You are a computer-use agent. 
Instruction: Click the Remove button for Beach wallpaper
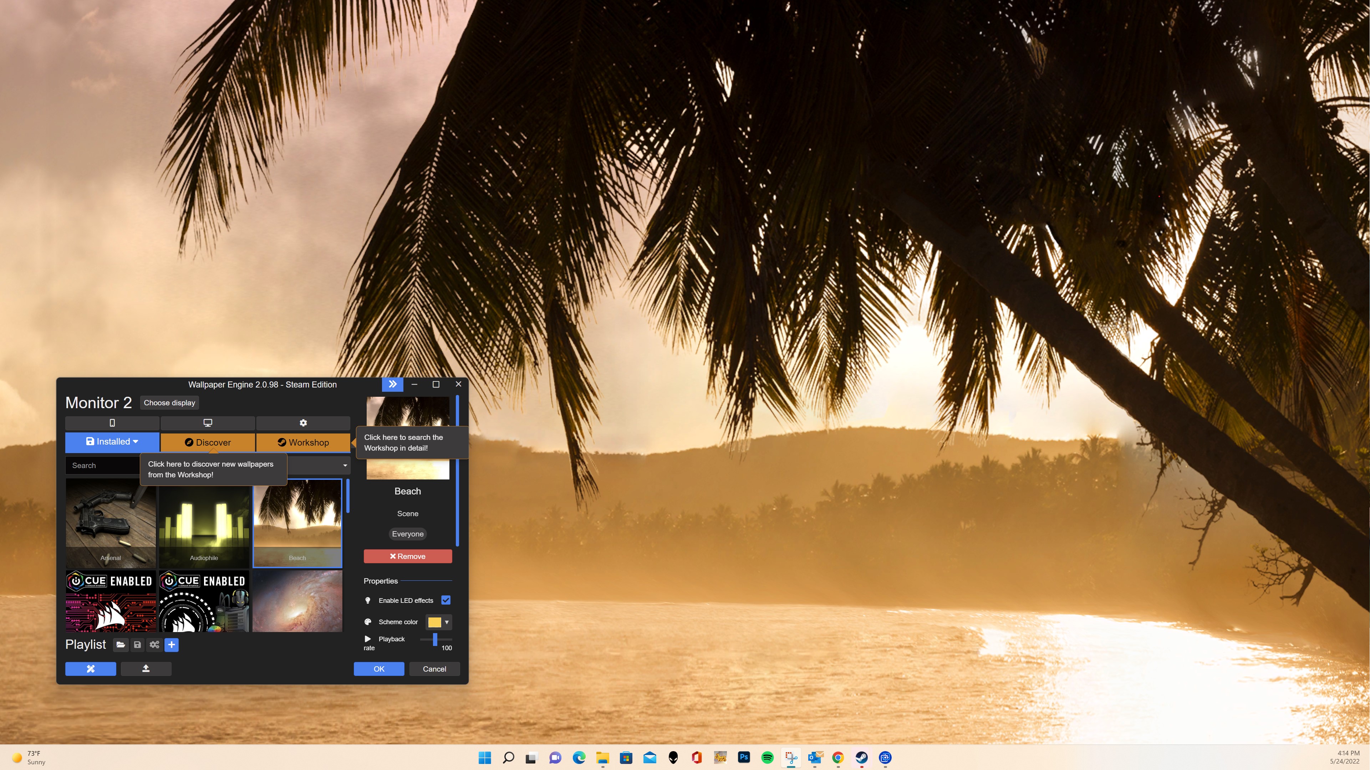click(407, 556)
